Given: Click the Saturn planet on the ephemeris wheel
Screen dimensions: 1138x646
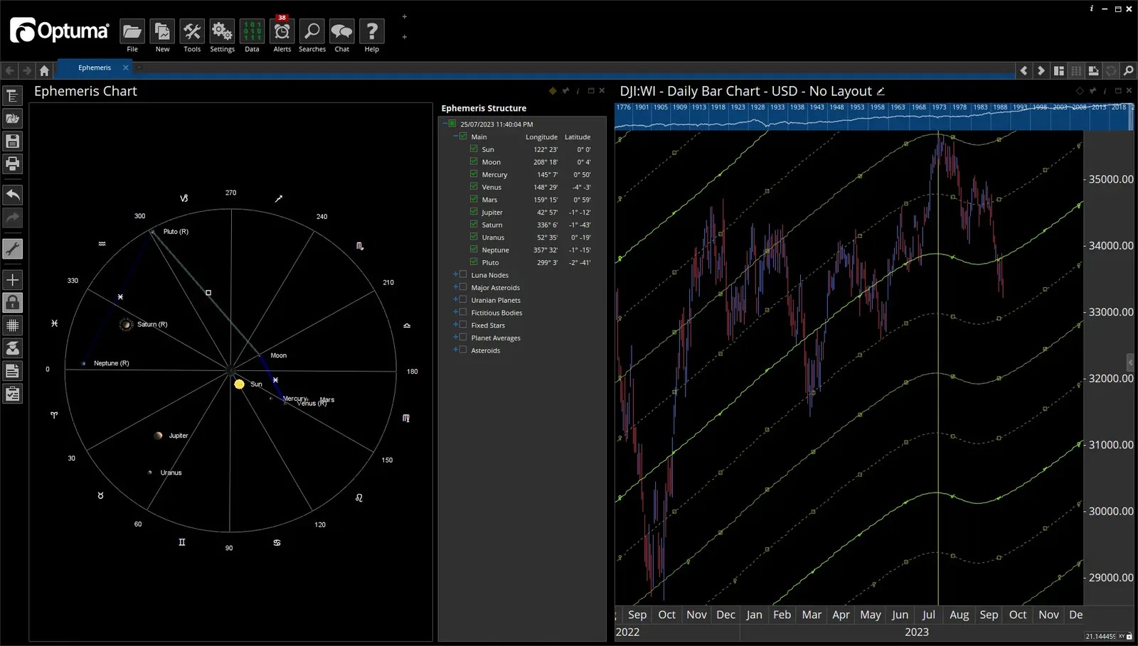Looking at the screenshot, I should coord(126,325).
